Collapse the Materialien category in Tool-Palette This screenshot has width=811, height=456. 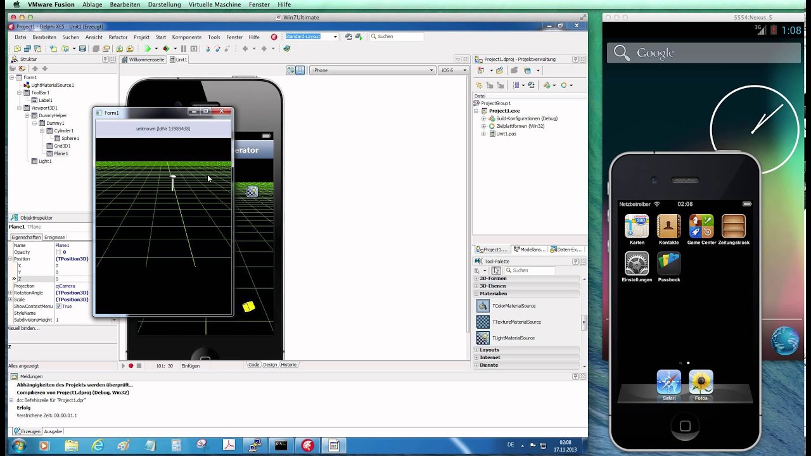(x=476, y=294)
